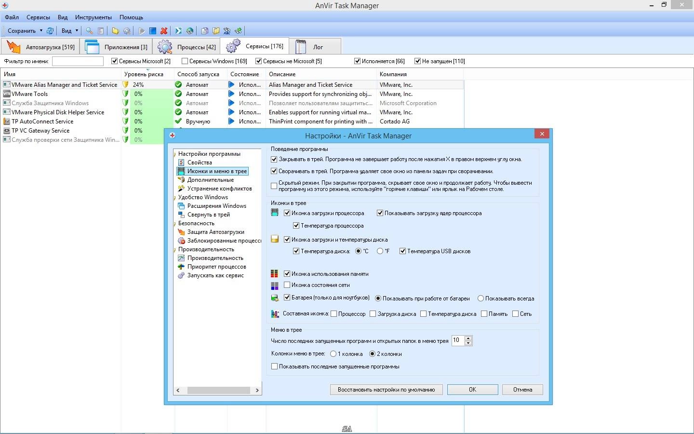Collapse Производительность tree section
Image resolution: width=694 pixels, height=434 pixels.
click(x=175, y=250)
